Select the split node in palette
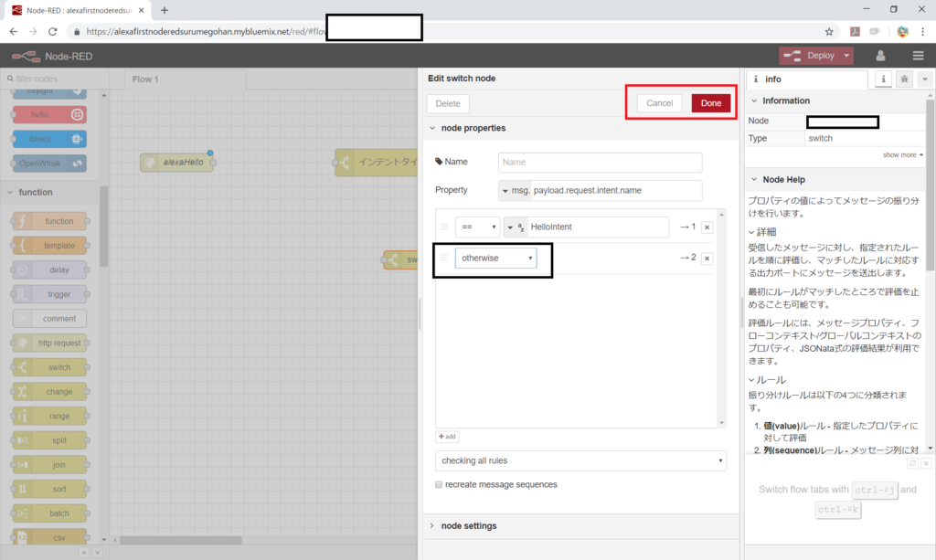The image size is (936, 560). pos(49,440)
